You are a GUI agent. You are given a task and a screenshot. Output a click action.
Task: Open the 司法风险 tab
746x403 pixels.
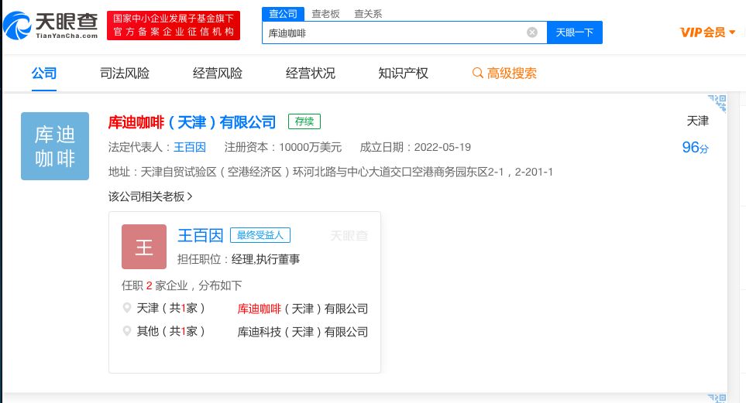(x=125, y=73)
